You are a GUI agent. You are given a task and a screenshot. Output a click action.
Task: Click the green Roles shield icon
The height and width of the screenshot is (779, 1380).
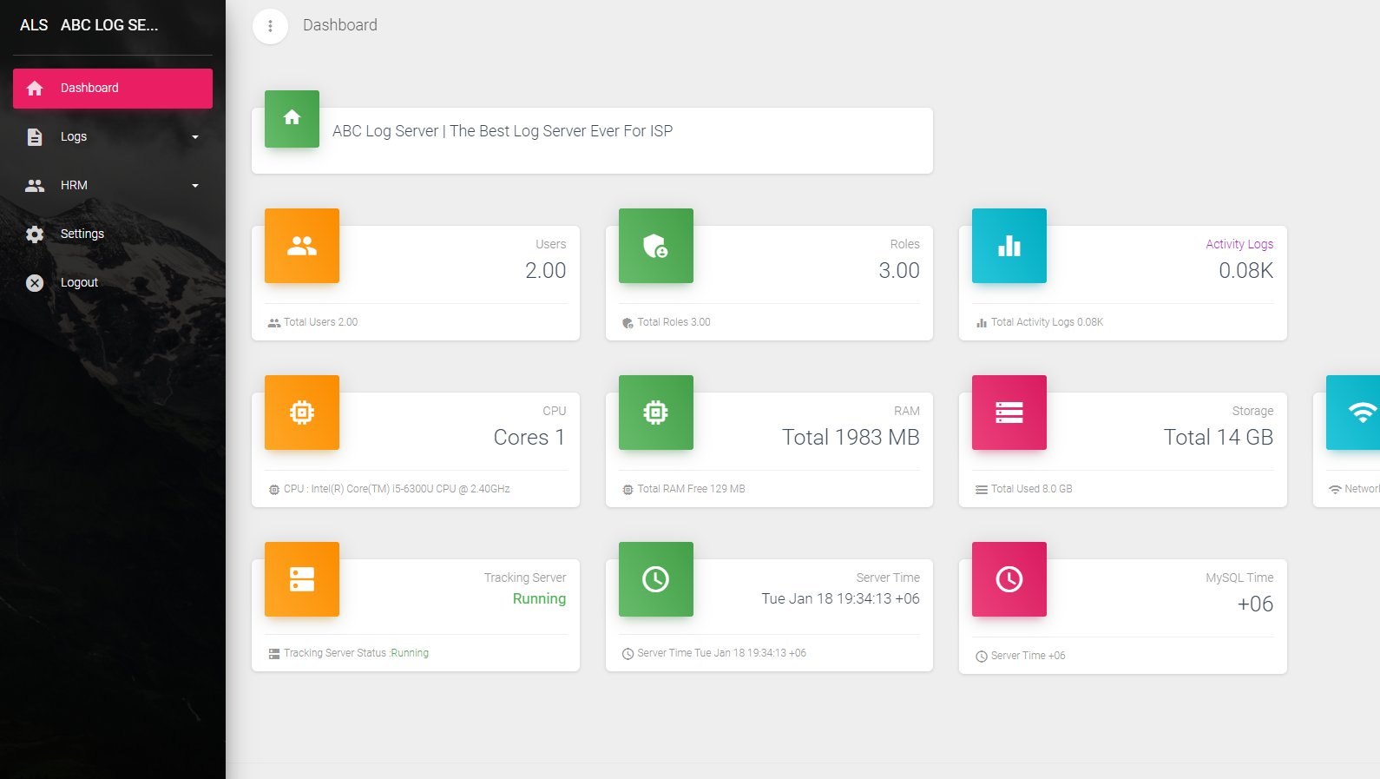[656, 246]
